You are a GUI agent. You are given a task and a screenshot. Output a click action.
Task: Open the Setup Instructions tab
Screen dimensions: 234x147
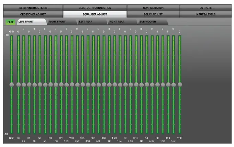pos(33,8)
